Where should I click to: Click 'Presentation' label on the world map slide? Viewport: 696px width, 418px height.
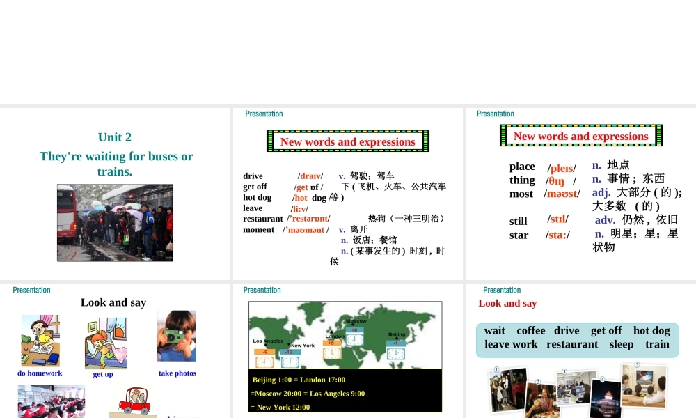click(x=262, y=290)
